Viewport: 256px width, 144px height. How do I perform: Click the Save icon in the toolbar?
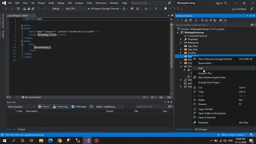pos(29,9)
